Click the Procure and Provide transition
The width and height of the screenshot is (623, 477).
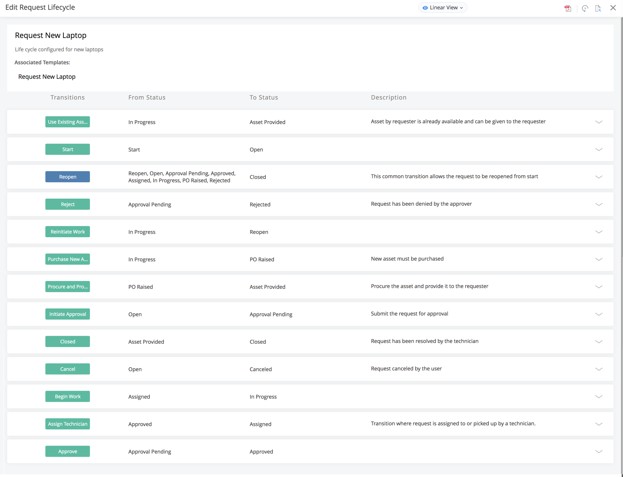(x=68, y=287)
